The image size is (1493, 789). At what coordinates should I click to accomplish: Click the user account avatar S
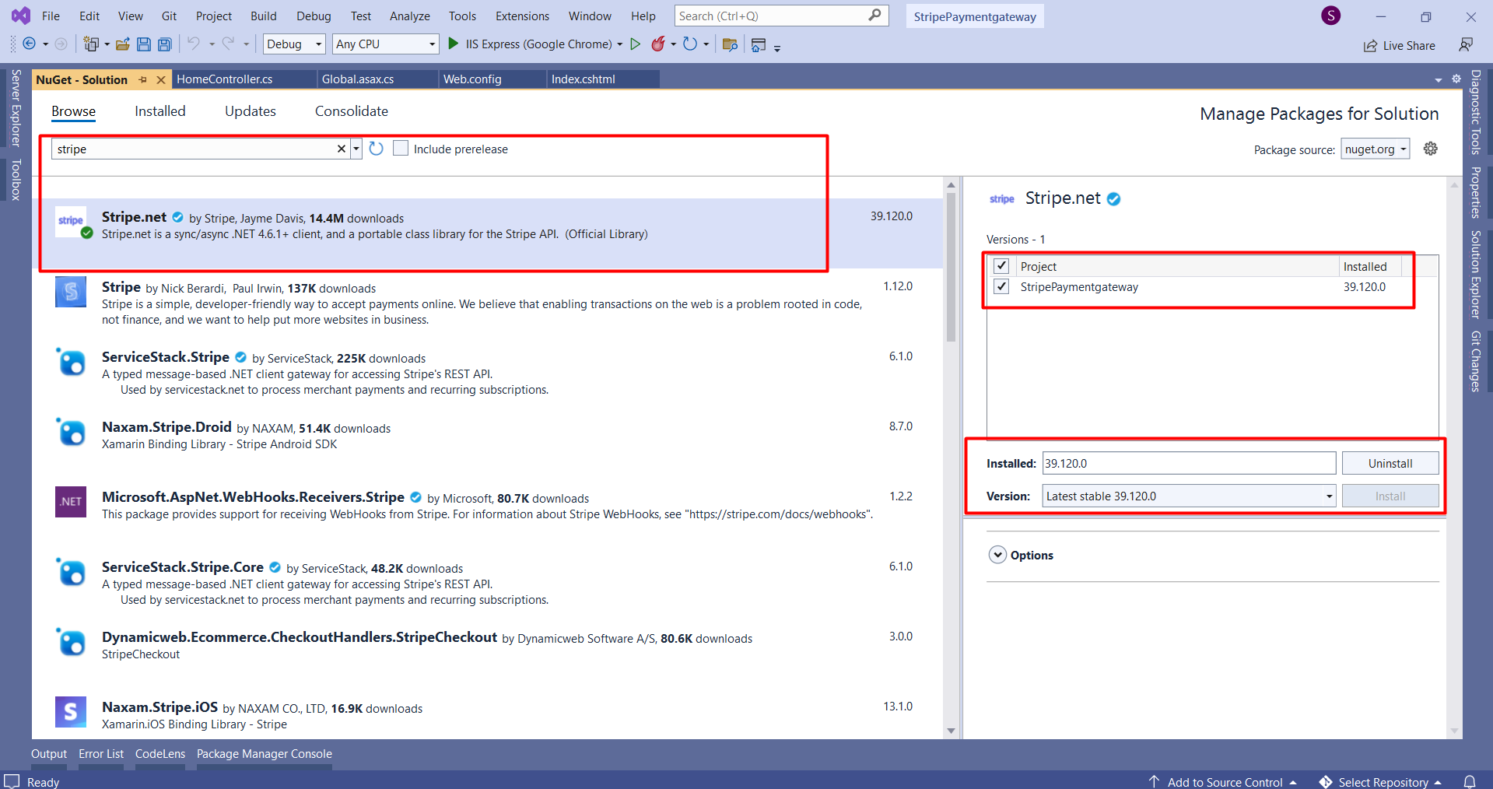click(x=1331, y=16)
